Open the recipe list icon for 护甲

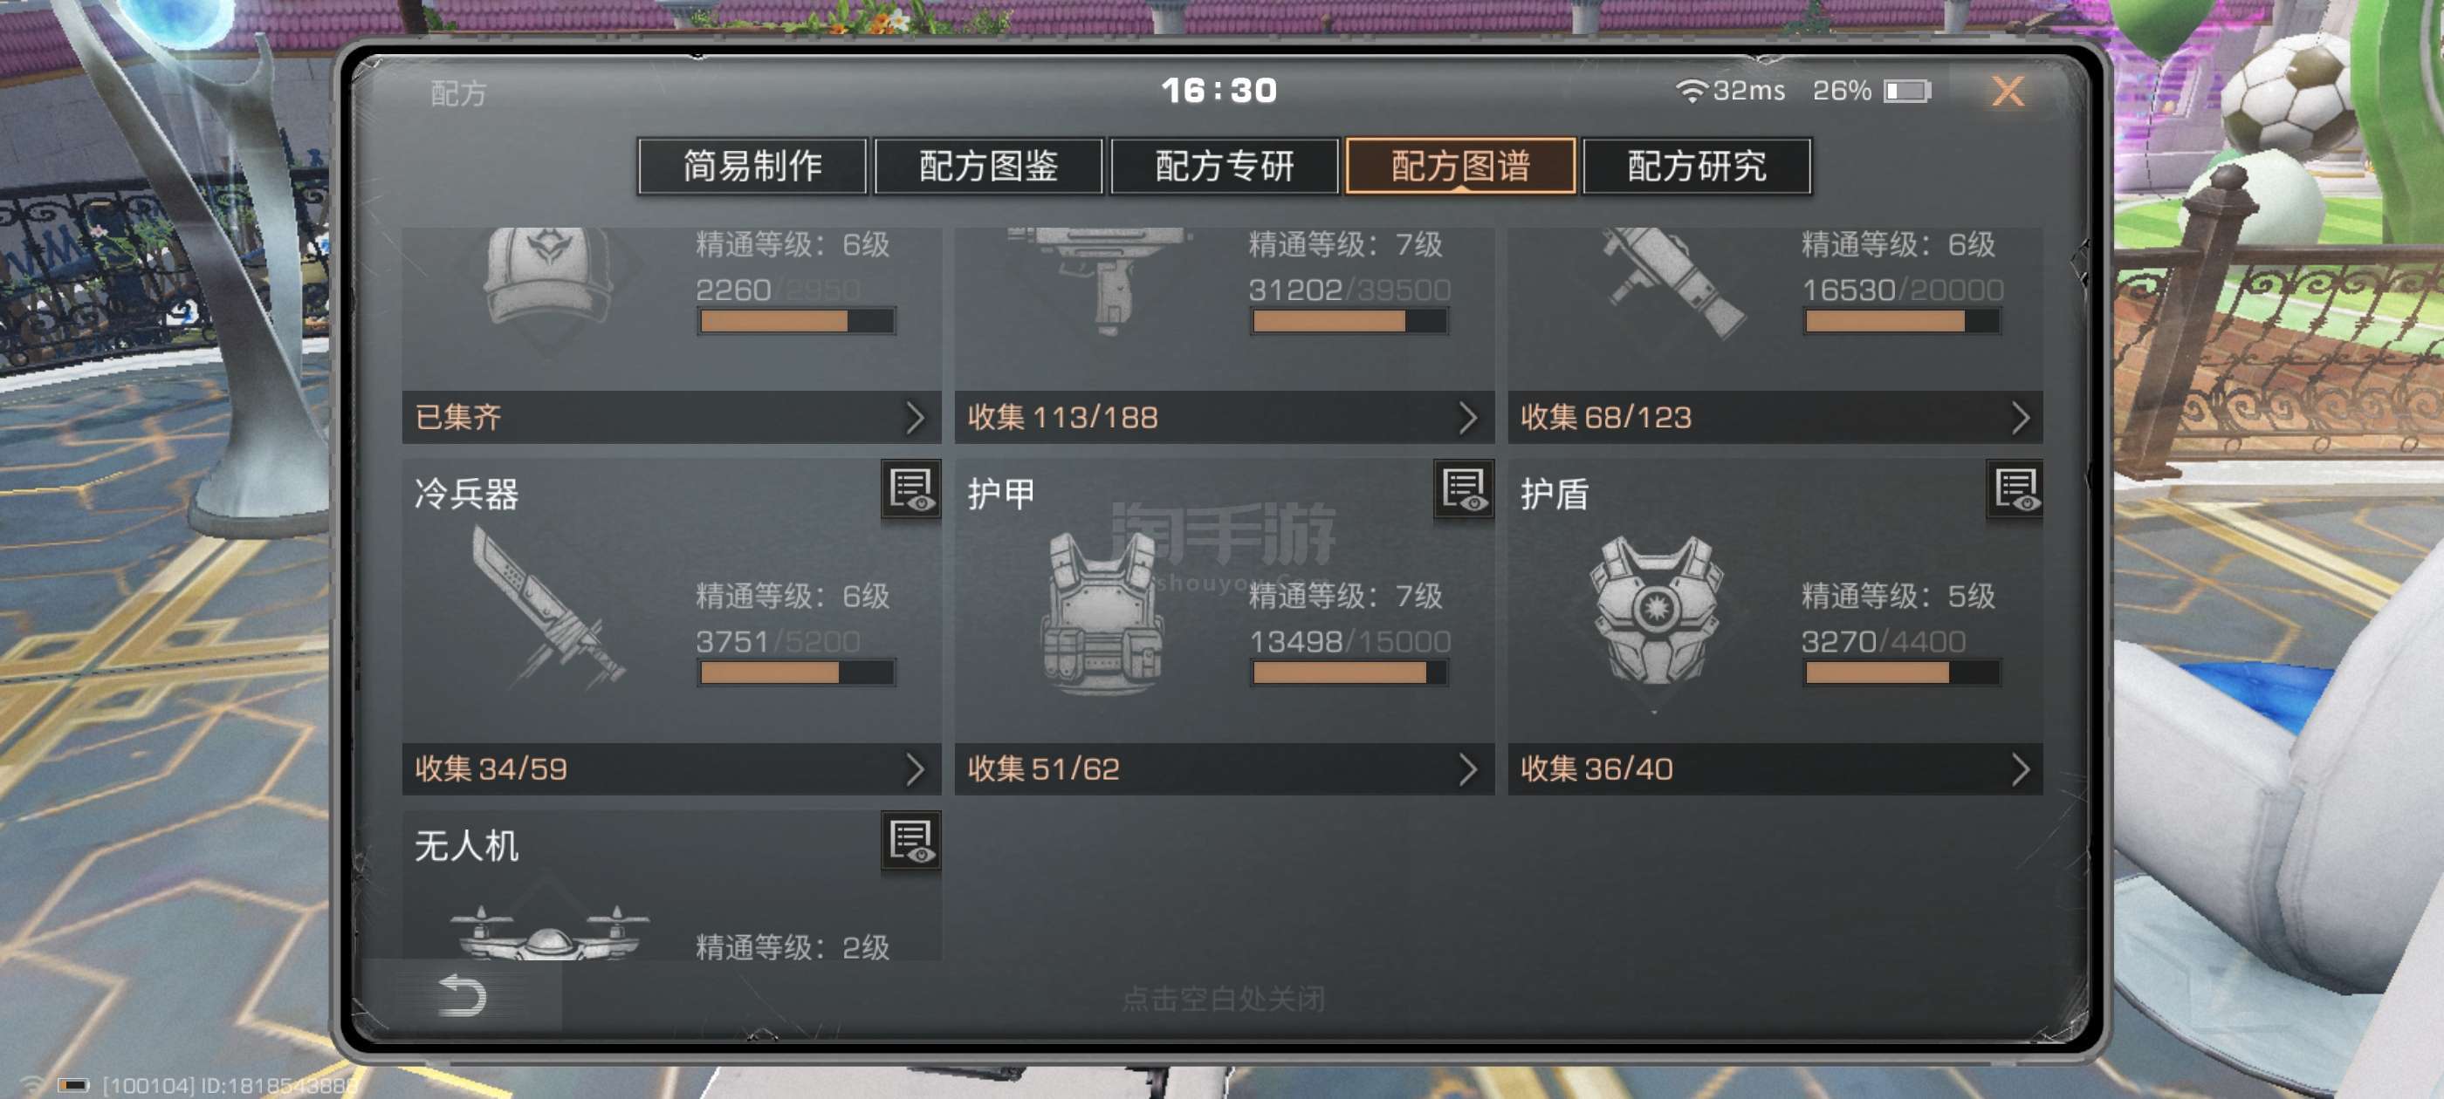(x=1464, y=490)
